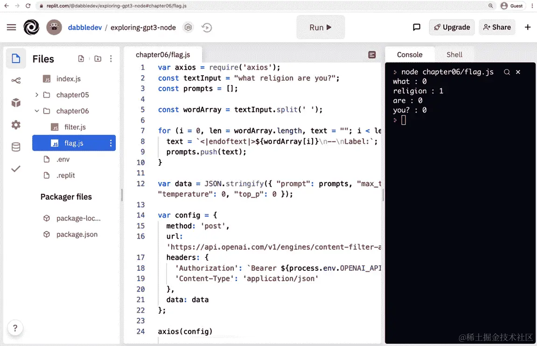Viewport: 537px width, 346px height.
Task: Click line number 12 in the gutter
Action: [140, 184]
